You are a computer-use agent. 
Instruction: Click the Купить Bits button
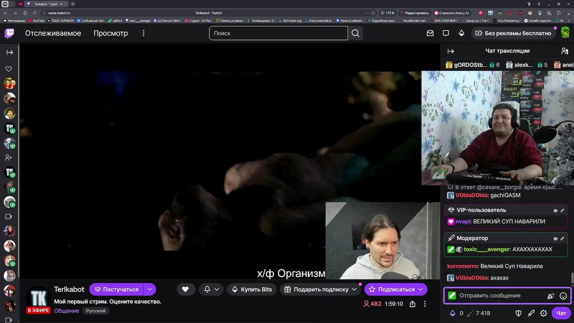[x=252, y=289]
